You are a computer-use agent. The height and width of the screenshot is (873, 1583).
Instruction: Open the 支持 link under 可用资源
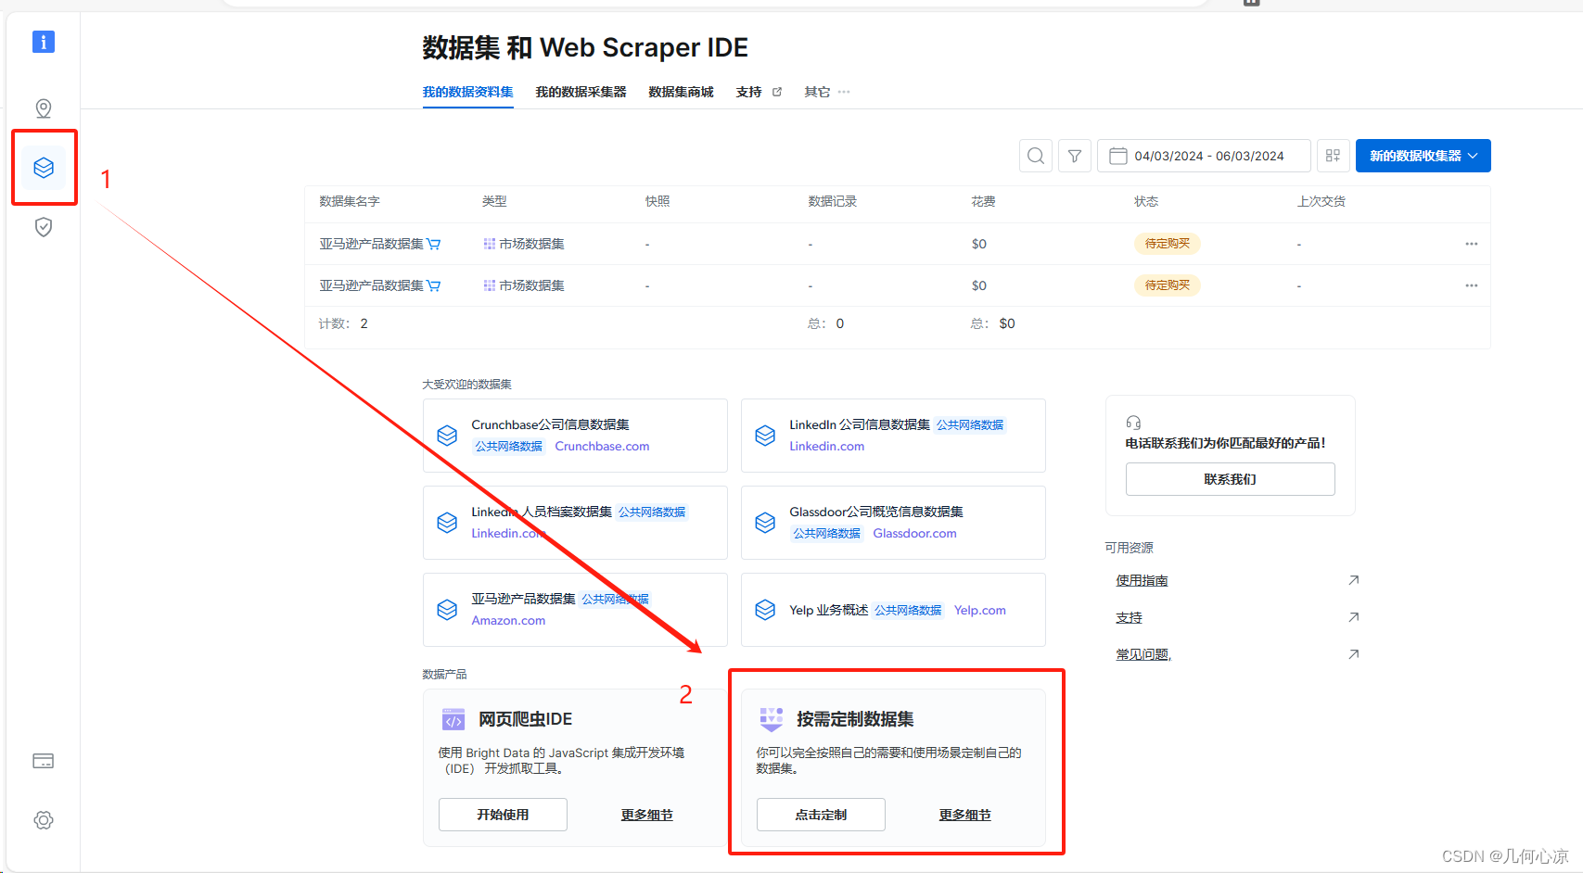click(x=1129, y=617)
